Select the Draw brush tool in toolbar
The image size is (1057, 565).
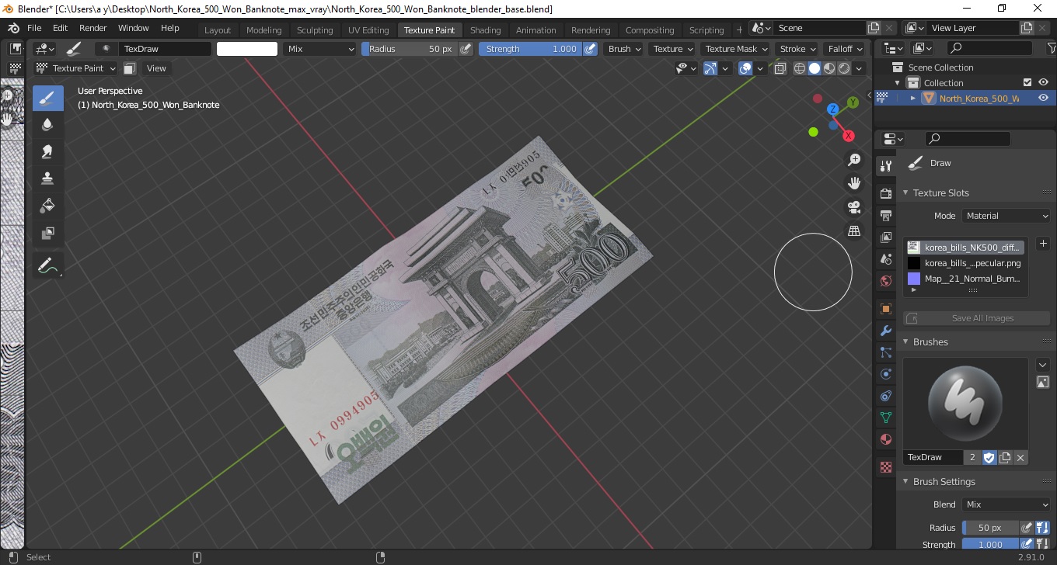coord(47,98)
